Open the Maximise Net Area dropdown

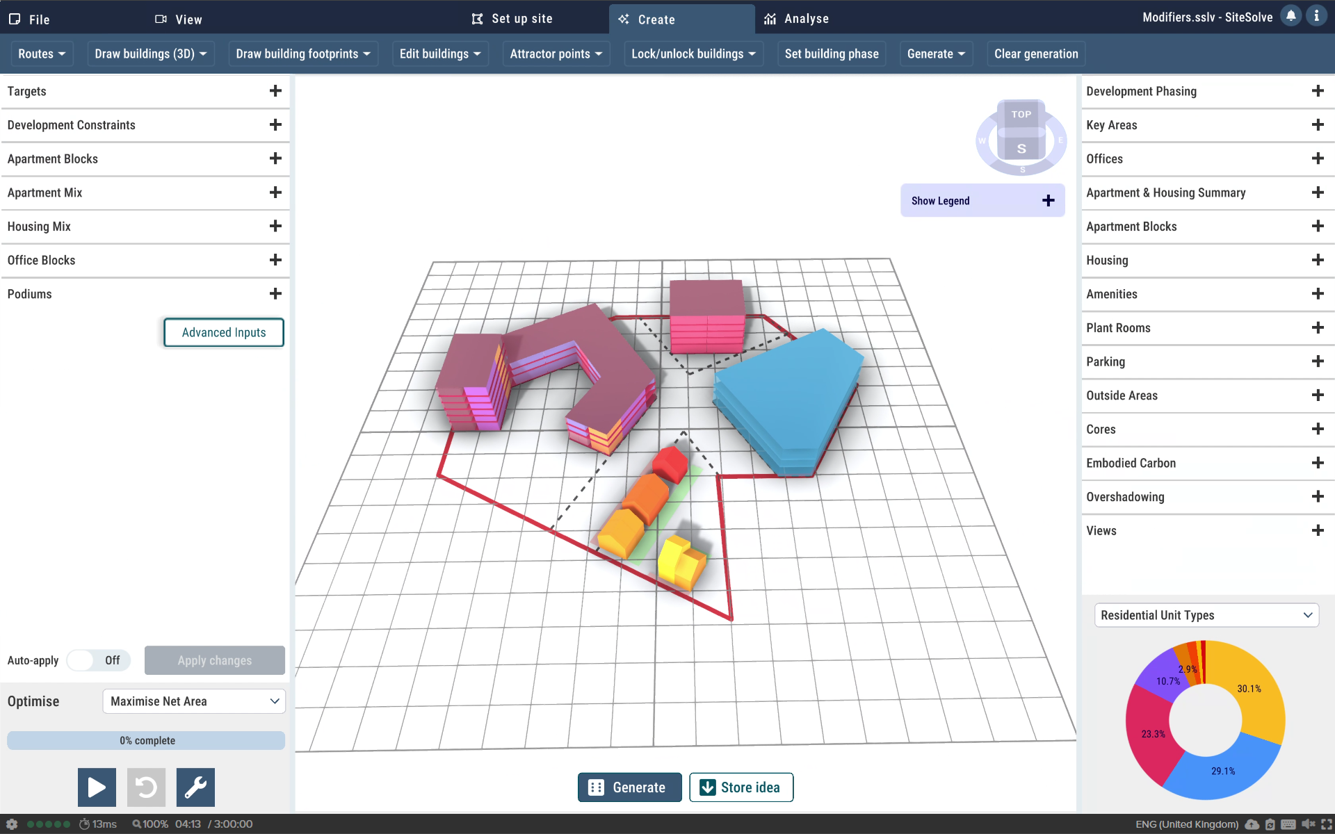[194, 701]
